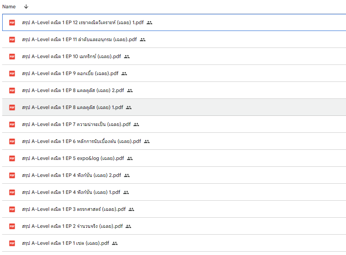Click PDF icon of EP 1 เซต file
The width and height of the screenshot is (346, 255).
point(12,243)
